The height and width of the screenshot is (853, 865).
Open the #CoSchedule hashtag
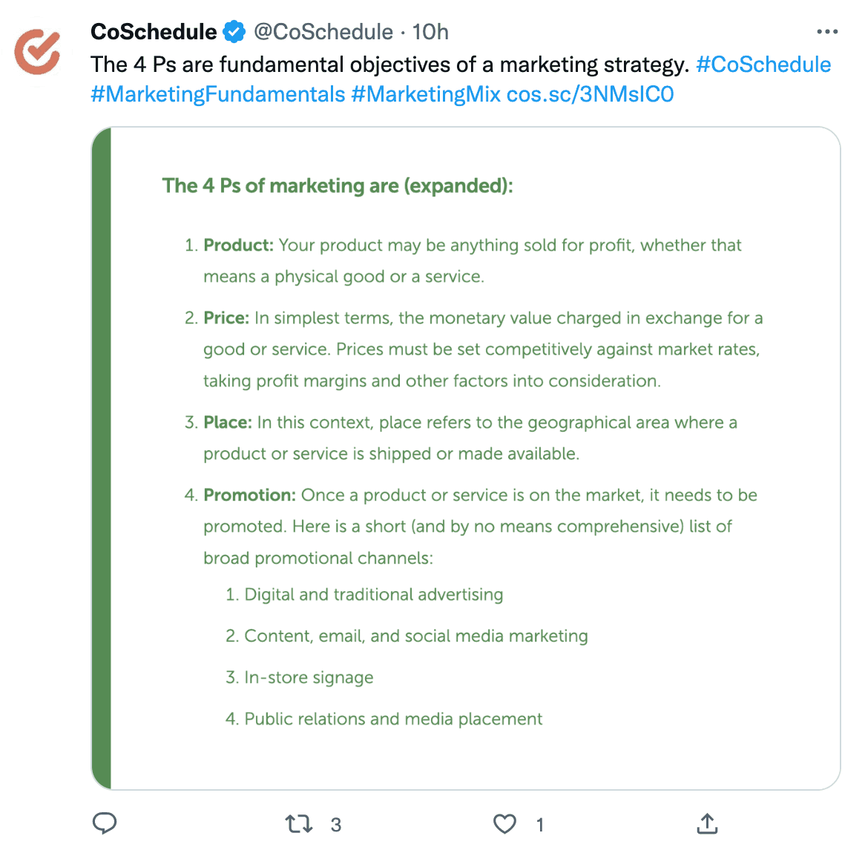[763, 65]
